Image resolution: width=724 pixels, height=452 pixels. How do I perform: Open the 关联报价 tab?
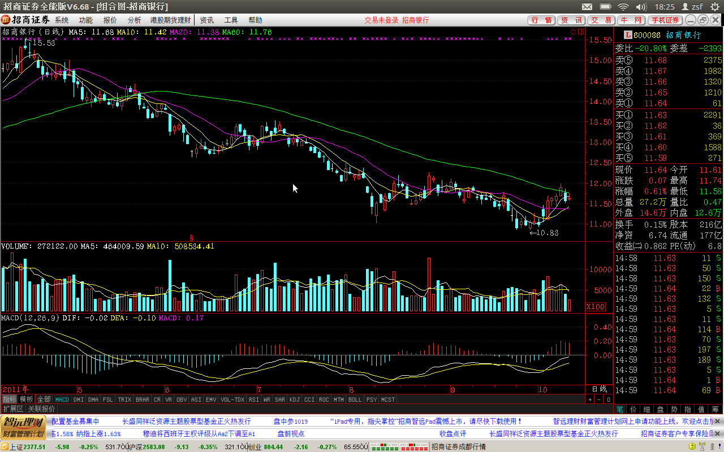click(x=42, y=408)
